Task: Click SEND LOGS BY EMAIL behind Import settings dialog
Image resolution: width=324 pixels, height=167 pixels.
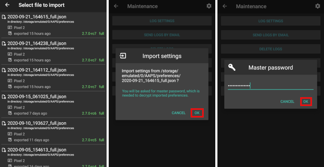Action: (162, 35)
